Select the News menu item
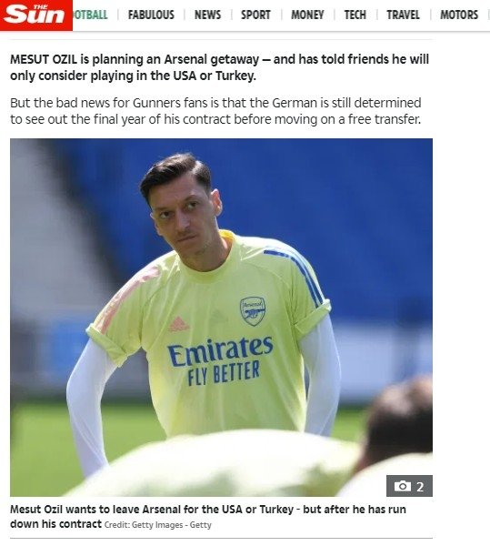490x546 pixels. [207, 15]
